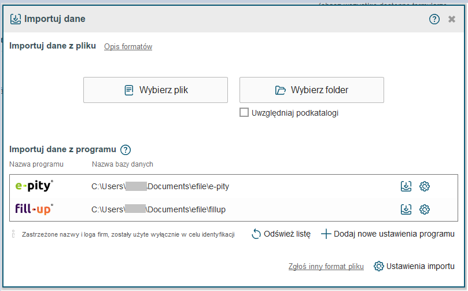Click the import icon in the fill-up row
The image size is (468, 291).
point(406,209)
